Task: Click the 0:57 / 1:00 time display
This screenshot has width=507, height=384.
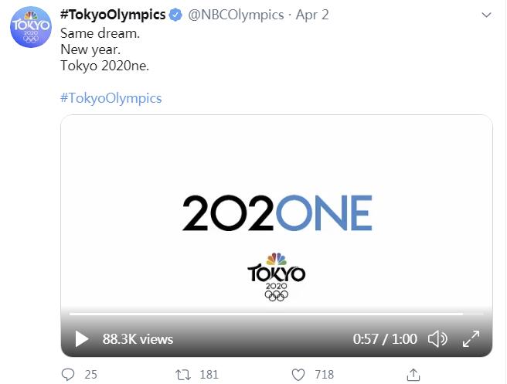Action: pos(385,338)
